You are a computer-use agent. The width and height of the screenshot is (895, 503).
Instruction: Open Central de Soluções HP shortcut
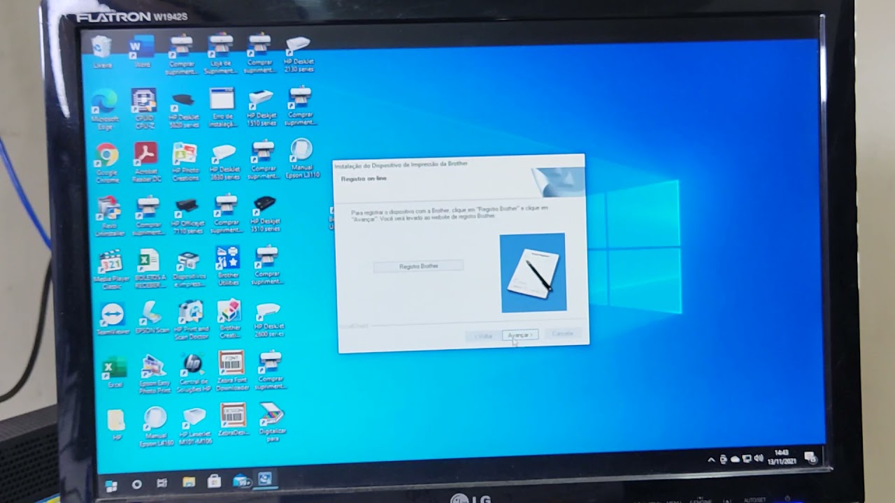(x=194, y=373)
